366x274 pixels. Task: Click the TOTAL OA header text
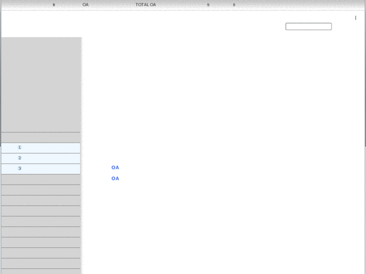pos(145,5)
